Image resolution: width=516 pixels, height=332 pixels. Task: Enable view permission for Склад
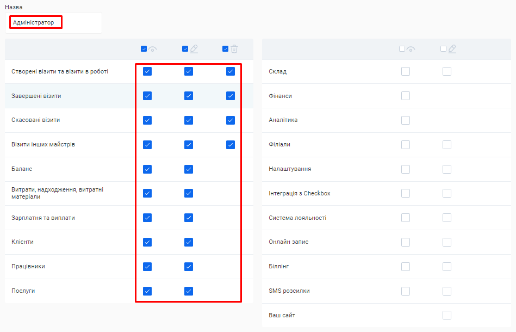406,71
